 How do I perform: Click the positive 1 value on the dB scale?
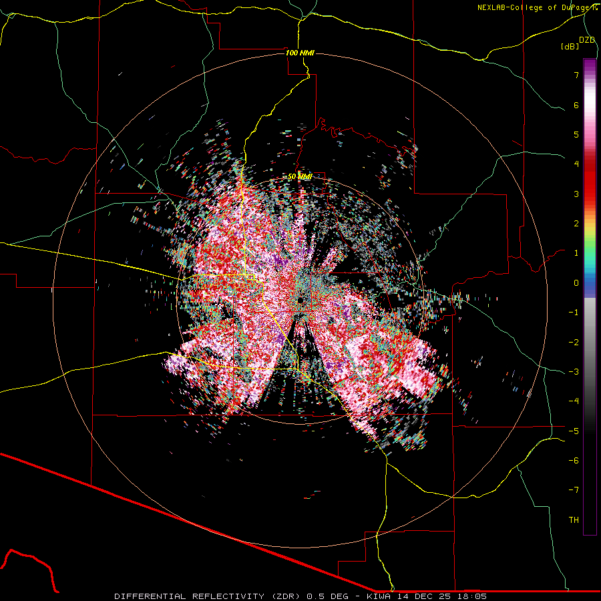click(576, 253)
